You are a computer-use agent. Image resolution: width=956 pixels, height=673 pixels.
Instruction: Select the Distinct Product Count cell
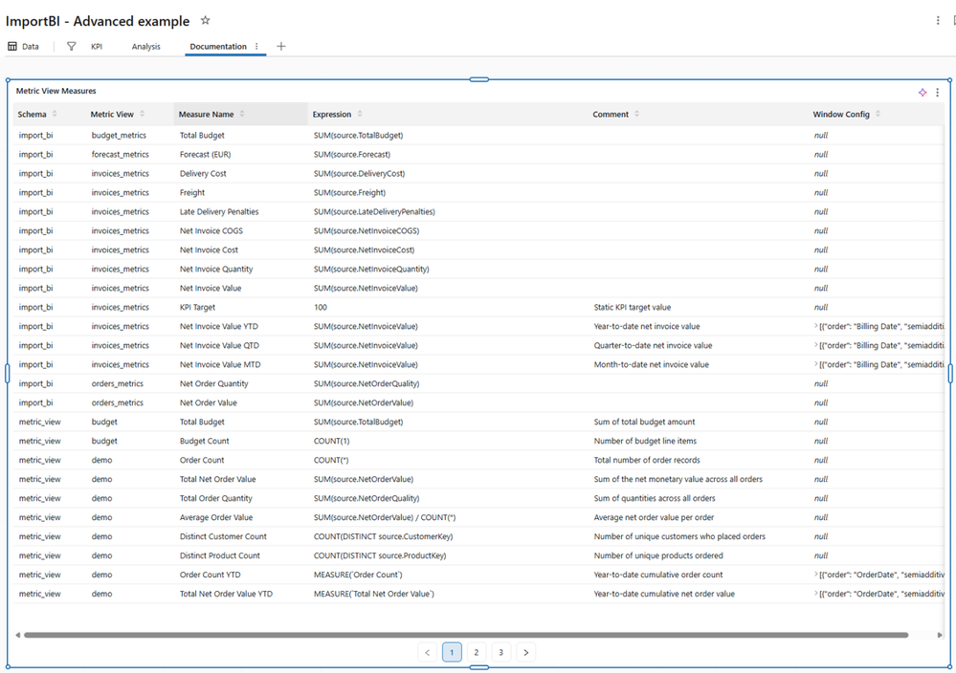[x=219, y=555]
